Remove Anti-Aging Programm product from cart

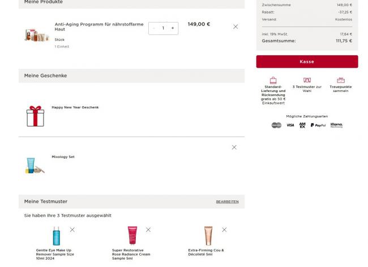(236, 27)
